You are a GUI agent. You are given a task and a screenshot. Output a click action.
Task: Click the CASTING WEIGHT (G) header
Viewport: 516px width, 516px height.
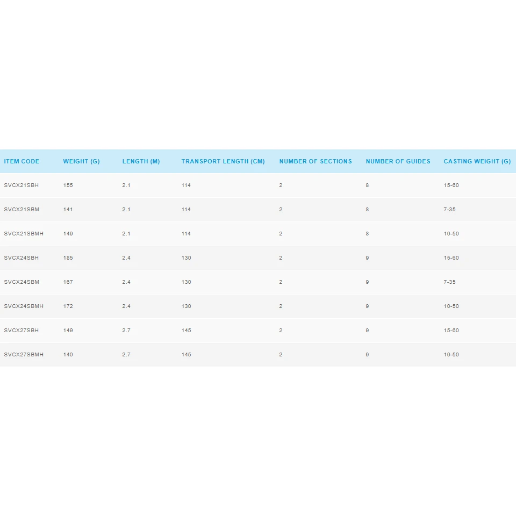[477, 161]
